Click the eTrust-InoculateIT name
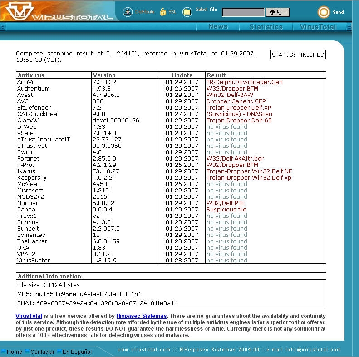Screen dimensions: 359x357 click(44, 140)
